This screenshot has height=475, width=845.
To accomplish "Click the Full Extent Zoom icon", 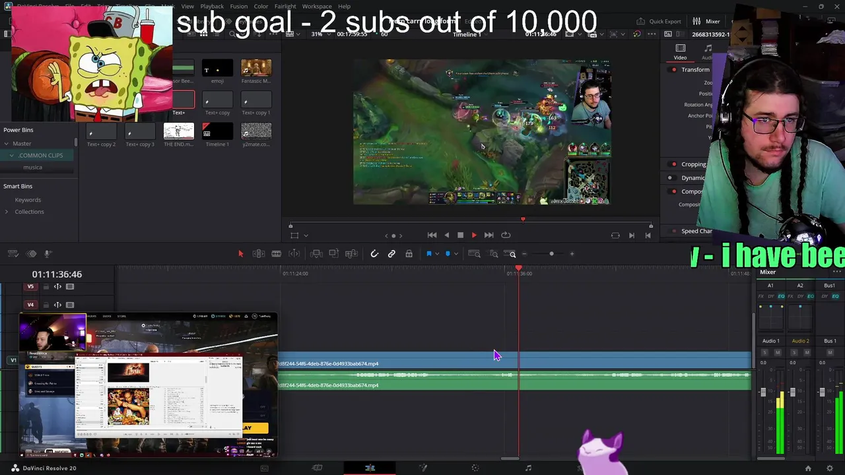I will pyautogui.click(x=474, y=254).
